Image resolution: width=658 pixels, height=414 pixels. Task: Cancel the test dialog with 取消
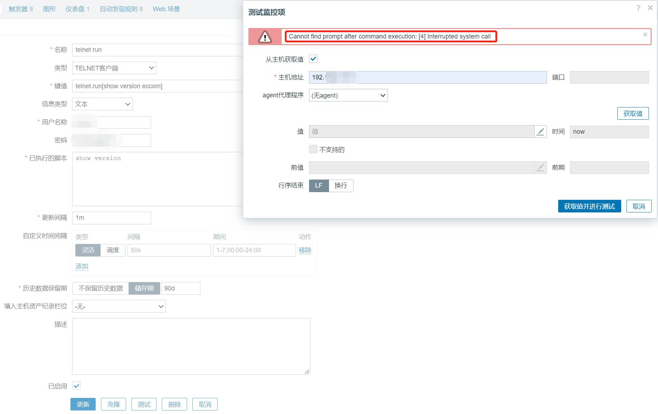pyautogui.click(x=639, y=206)
